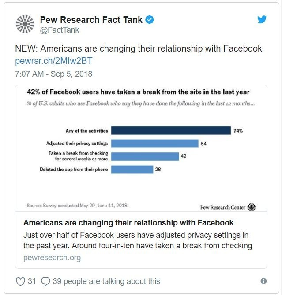Like the tweet with the heart icon
This screenshot has height=295, width=282.
pyautogui.click(x=20, y=281)
